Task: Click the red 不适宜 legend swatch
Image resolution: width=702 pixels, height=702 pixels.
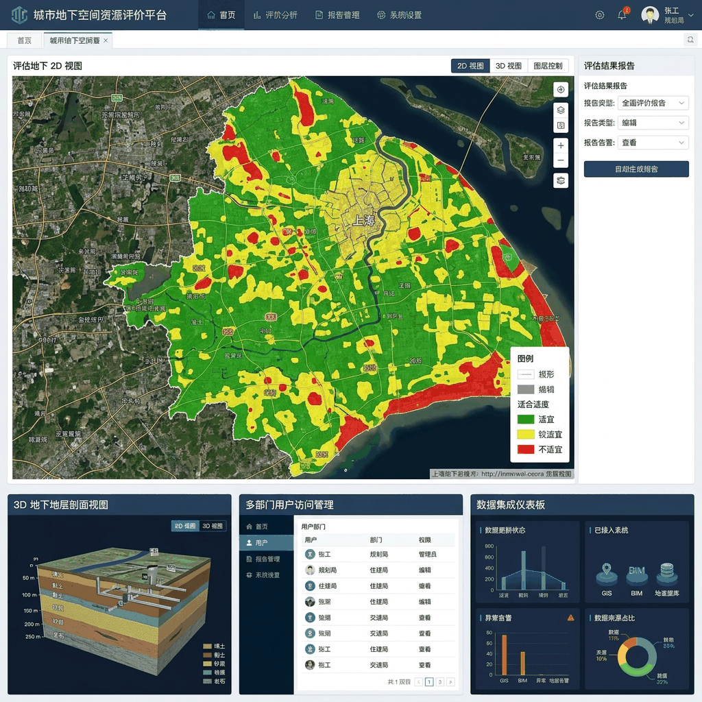Action: click(x=526, y=449)
